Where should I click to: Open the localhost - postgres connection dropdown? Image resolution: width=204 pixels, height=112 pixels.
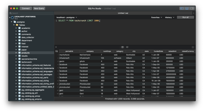click(x=67, y=17)
